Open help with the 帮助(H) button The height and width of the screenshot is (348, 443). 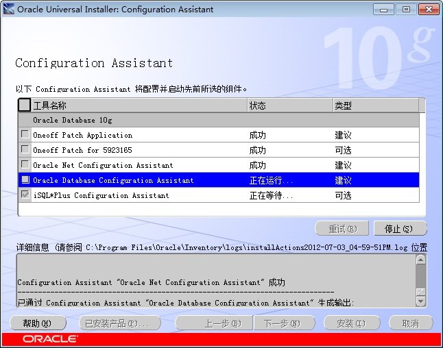[x=38, y=323]
